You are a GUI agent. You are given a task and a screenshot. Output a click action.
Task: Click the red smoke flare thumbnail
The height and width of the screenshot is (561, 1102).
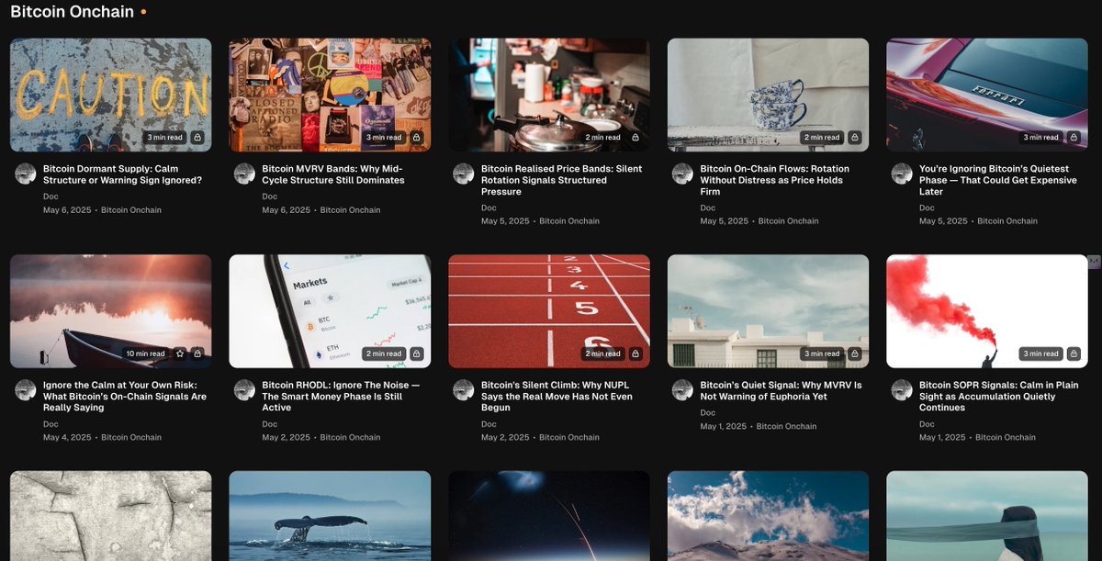987,311
